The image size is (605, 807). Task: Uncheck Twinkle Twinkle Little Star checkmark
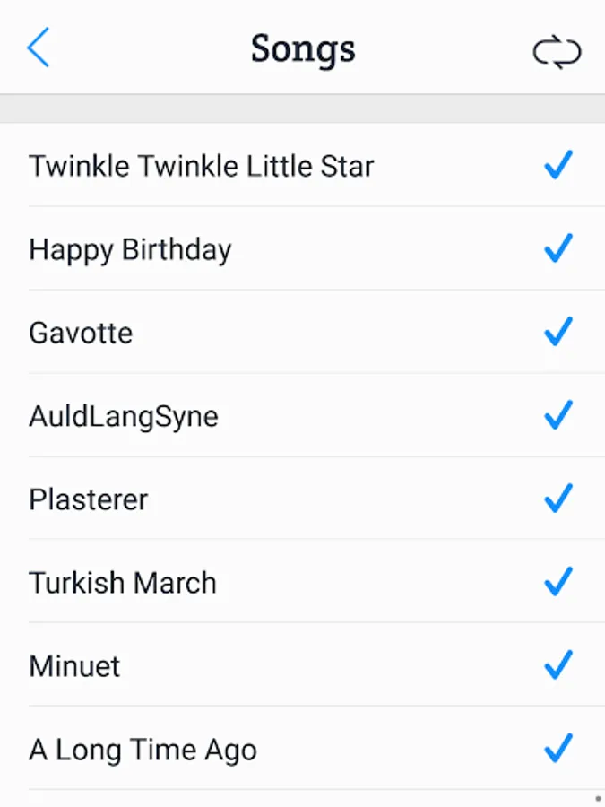pos(557,165)
